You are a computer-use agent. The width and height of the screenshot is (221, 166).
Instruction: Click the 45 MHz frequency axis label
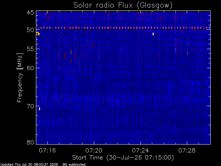click(x=30, y=13)
